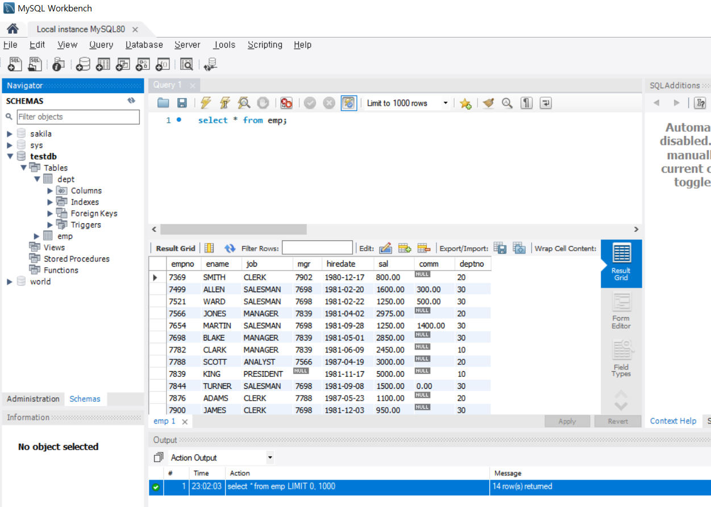Run EXPLAIN on the current statement
The image size is (711, 507).
coord(244,103)
